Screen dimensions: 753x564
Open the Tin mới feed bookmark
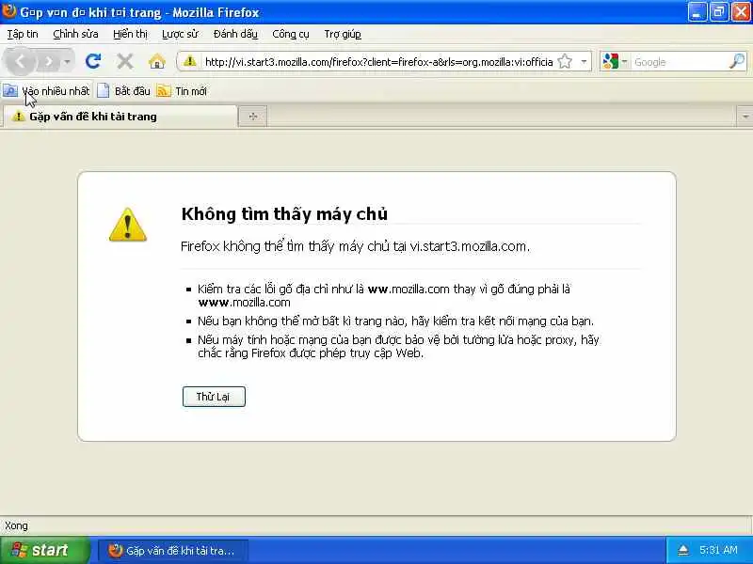point(182,90)
